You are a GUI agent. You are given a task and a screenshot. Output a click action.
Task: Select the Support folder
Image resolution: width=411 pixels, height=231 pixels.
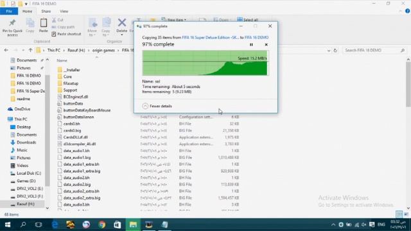67,90
